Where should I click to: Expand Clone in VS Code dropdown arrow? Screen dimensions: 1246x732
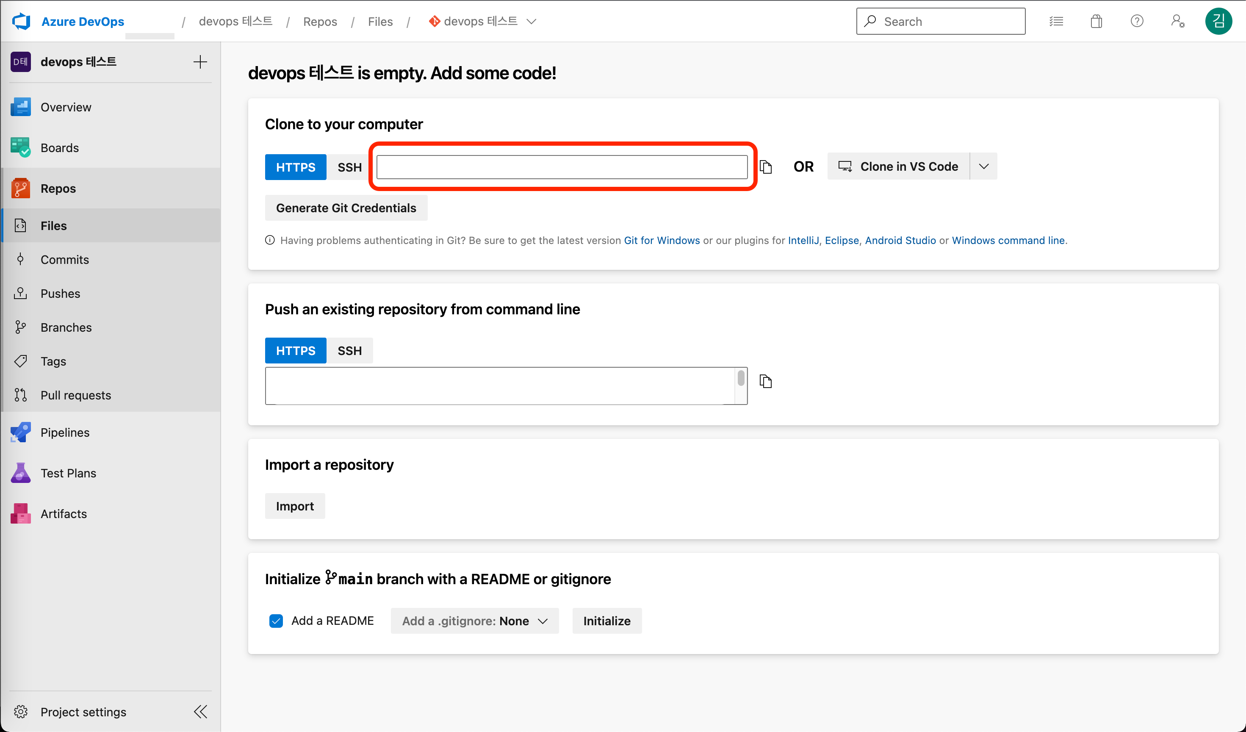click(x=983, y=166)
